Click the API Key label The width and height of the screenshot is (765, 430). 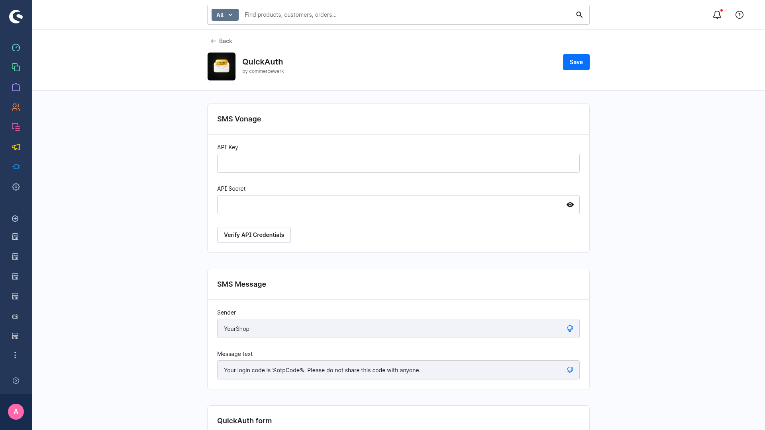tap(228, 147)
